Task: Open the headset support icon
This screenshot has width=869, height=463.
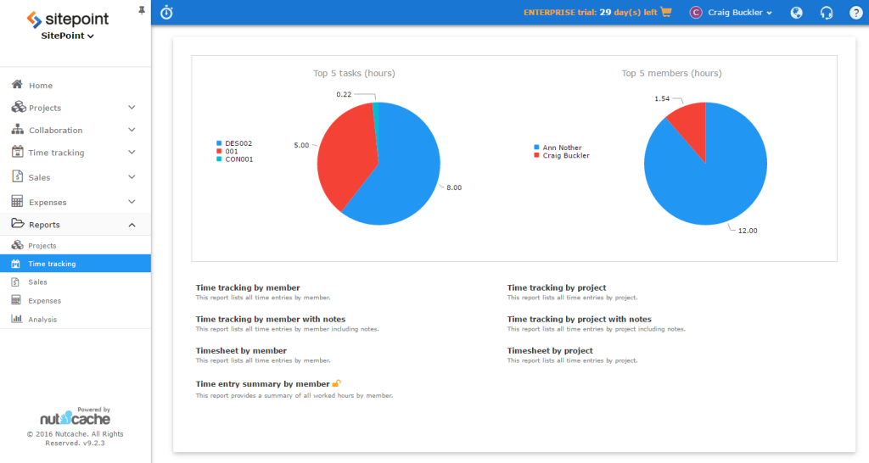Action: 826,13
